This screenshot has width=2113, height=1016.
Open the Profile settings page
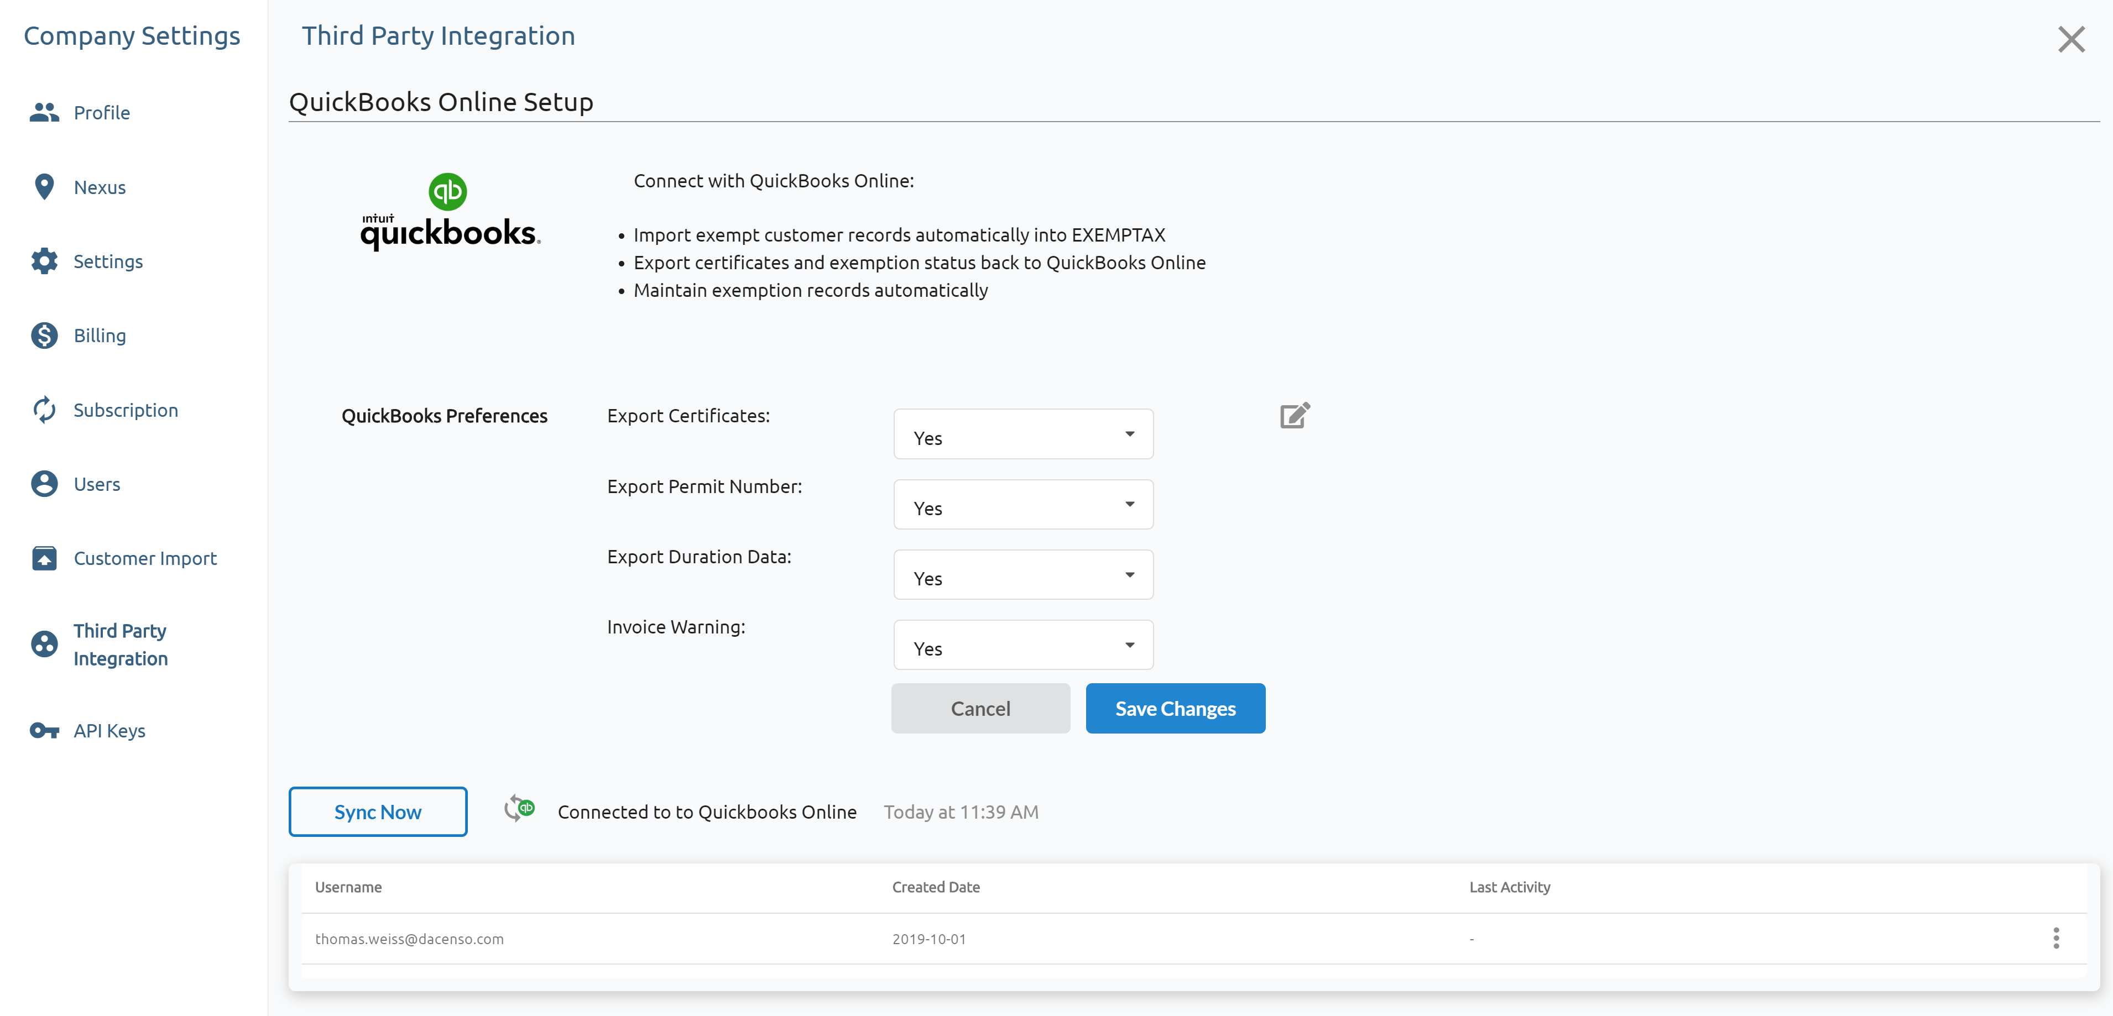(x=102, y=112)
